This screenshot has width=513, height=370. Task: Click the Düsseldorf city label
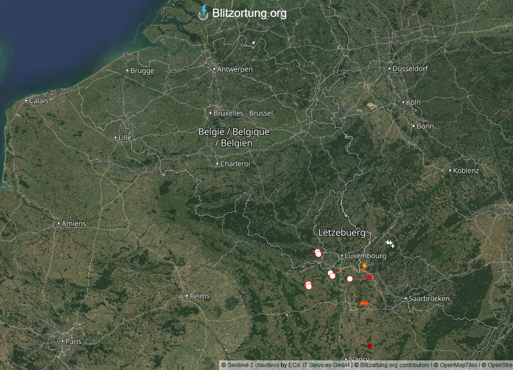coord(410,69)
